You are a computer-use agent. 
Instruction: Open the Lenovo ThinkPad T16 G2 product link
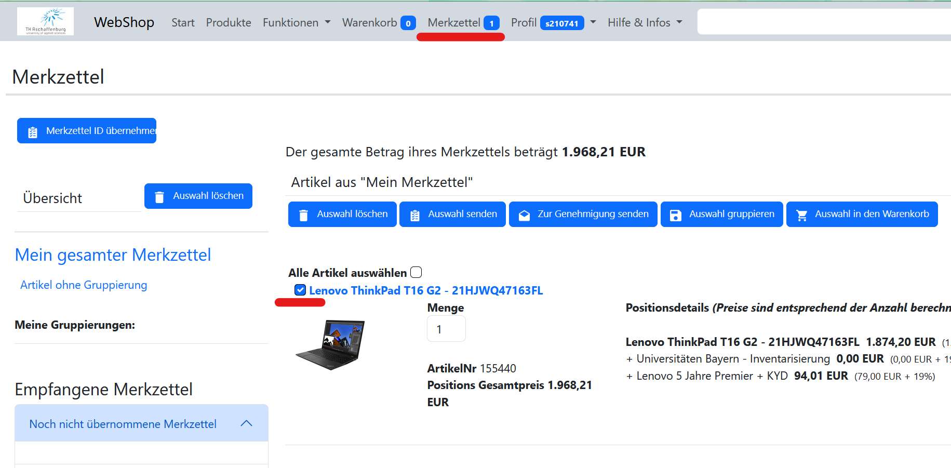click(x=426, y=290)
